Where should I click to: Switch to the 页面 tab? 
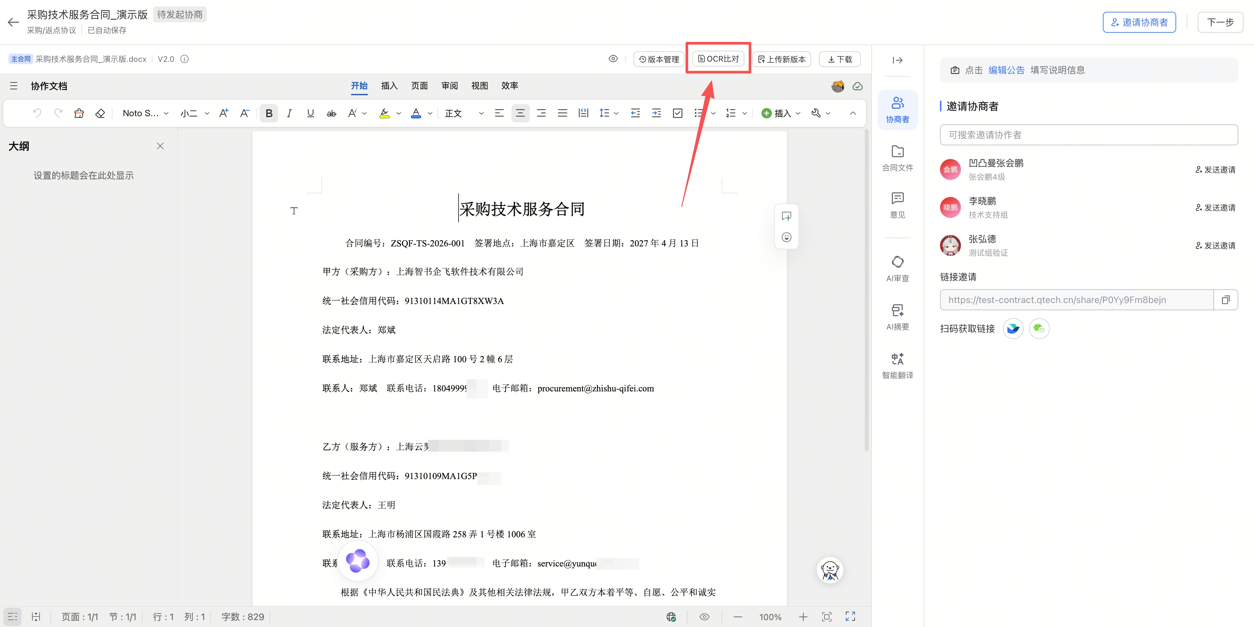point(420,86)
